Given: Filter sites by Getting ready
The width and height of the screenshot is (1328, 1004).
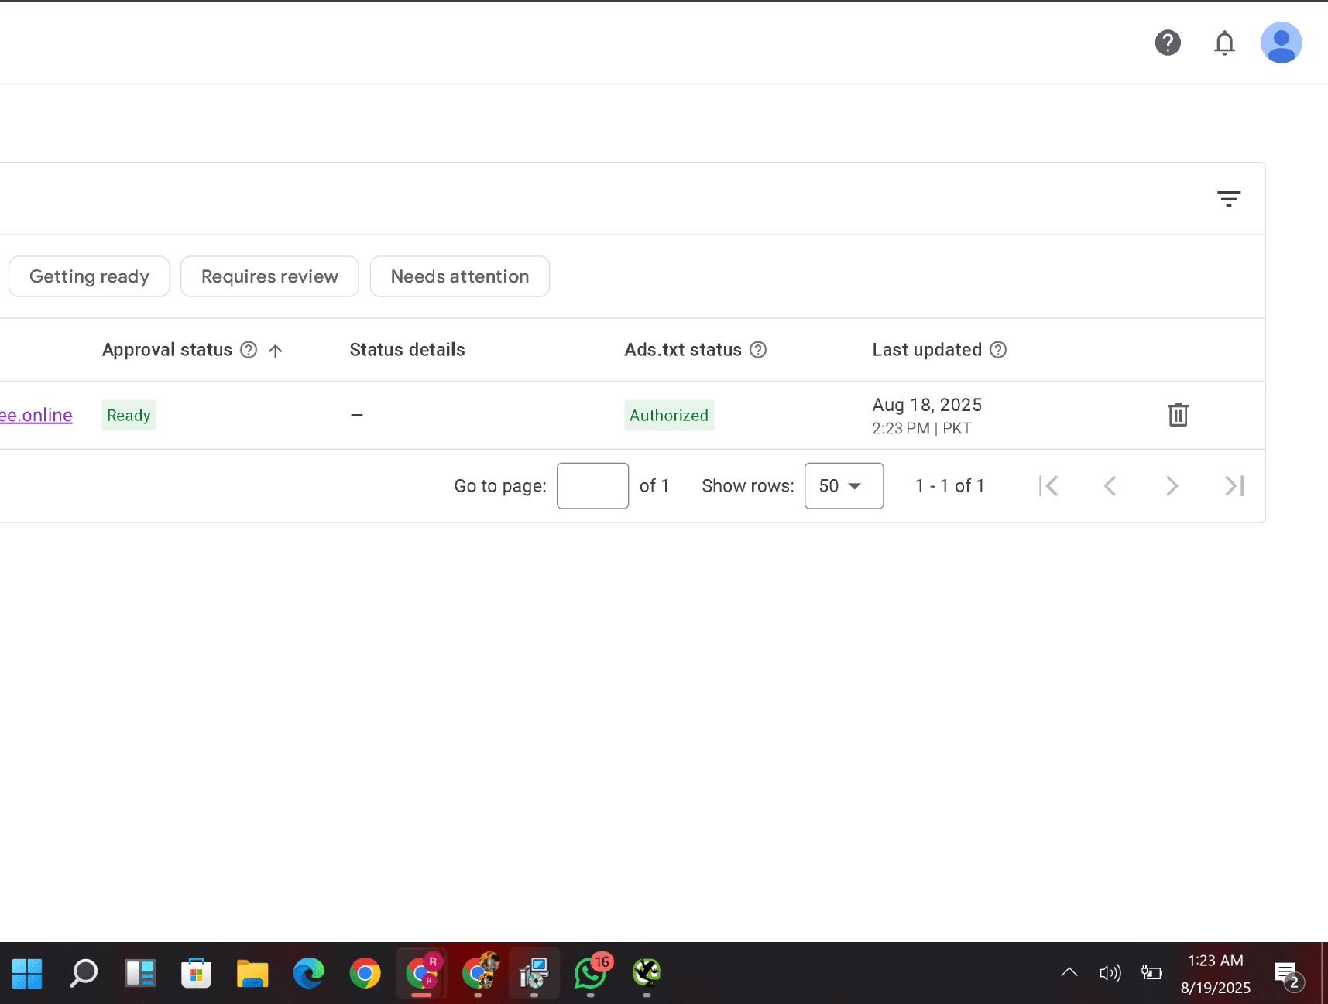Looking at the screenshot, I should coord(89,276).
